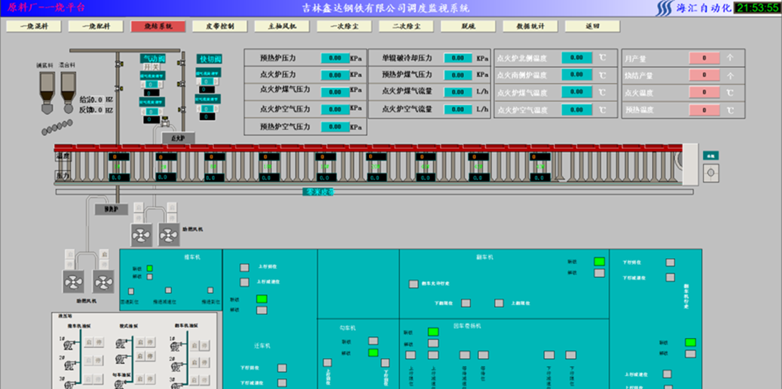Click the 预热炉压力 value field
782x389 pixels.
click(335, 58)
